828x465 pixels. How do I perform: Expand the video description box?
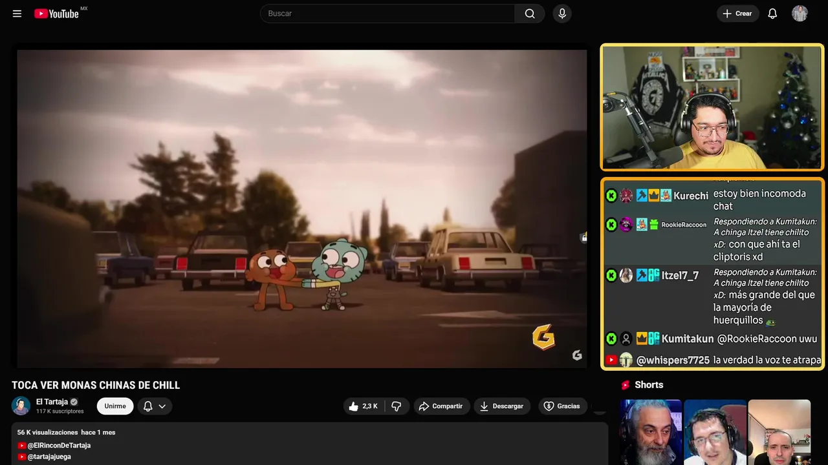pyautogui.click(x=310, y=444)
